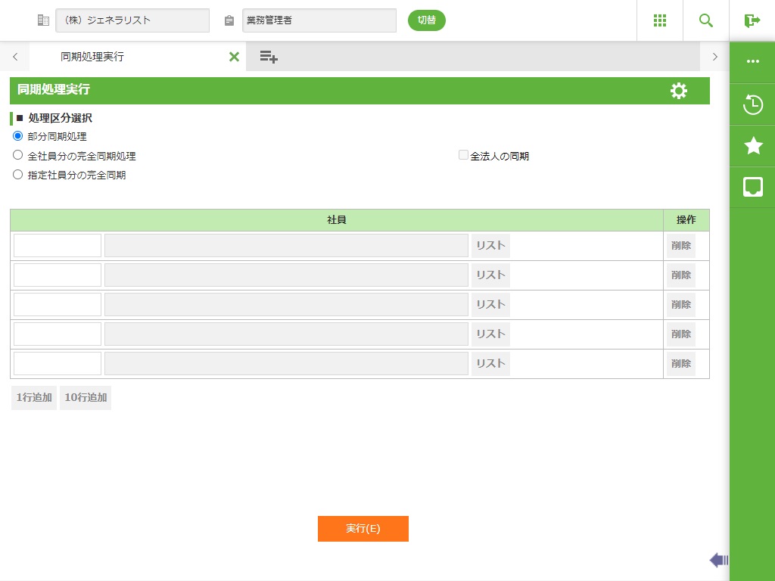Focus employee code field in fourth row
The width and height of the screenshot is (775, 581).
point(58,334)
